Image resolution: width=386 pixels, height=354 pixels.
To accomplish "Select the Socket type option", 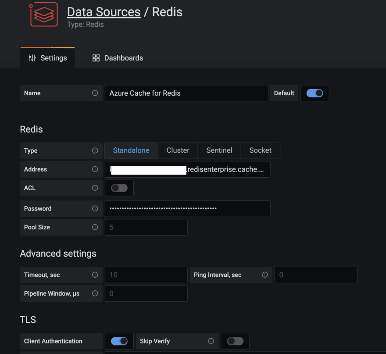I will coord(260,150).
